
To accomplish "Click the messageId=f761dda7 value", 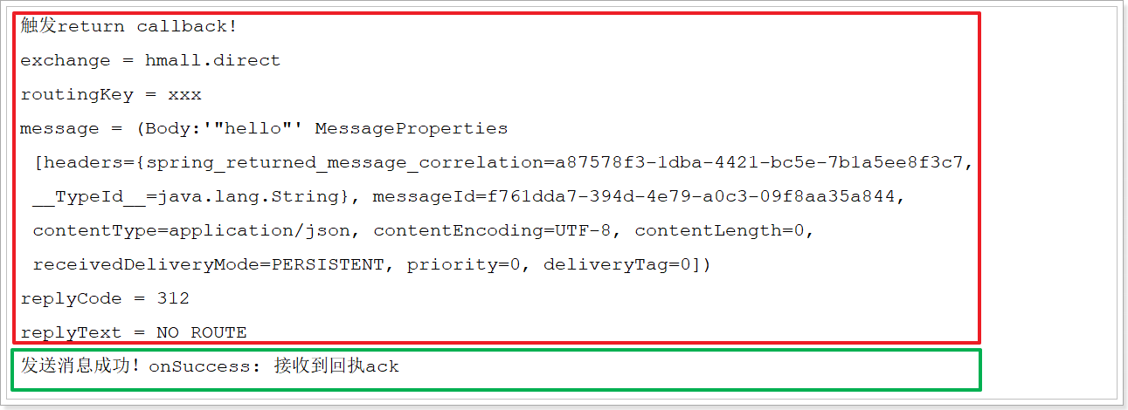I will coord(634,196).
